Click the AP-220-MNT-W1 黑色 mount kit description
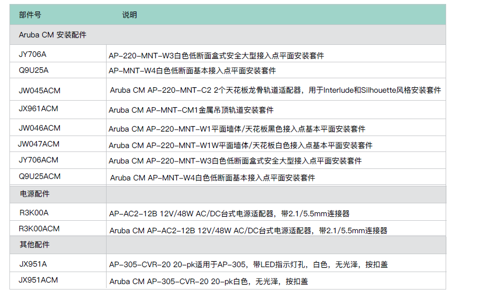Screen dimensions: 478x293 237,129
